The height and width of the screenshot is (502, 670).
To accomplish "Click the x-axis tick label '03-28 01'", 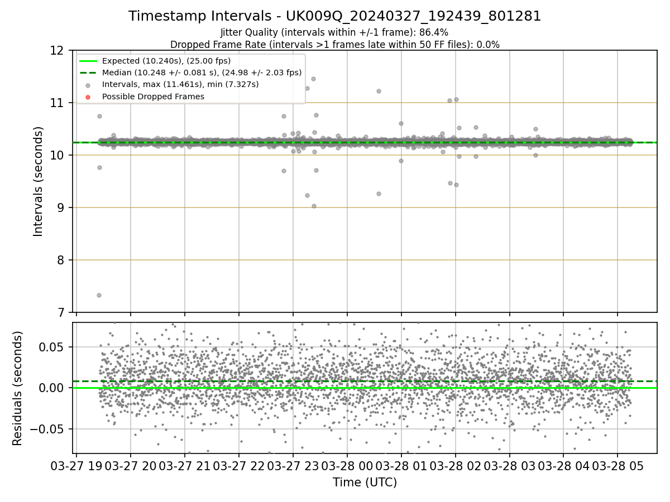I will [401, 465].
